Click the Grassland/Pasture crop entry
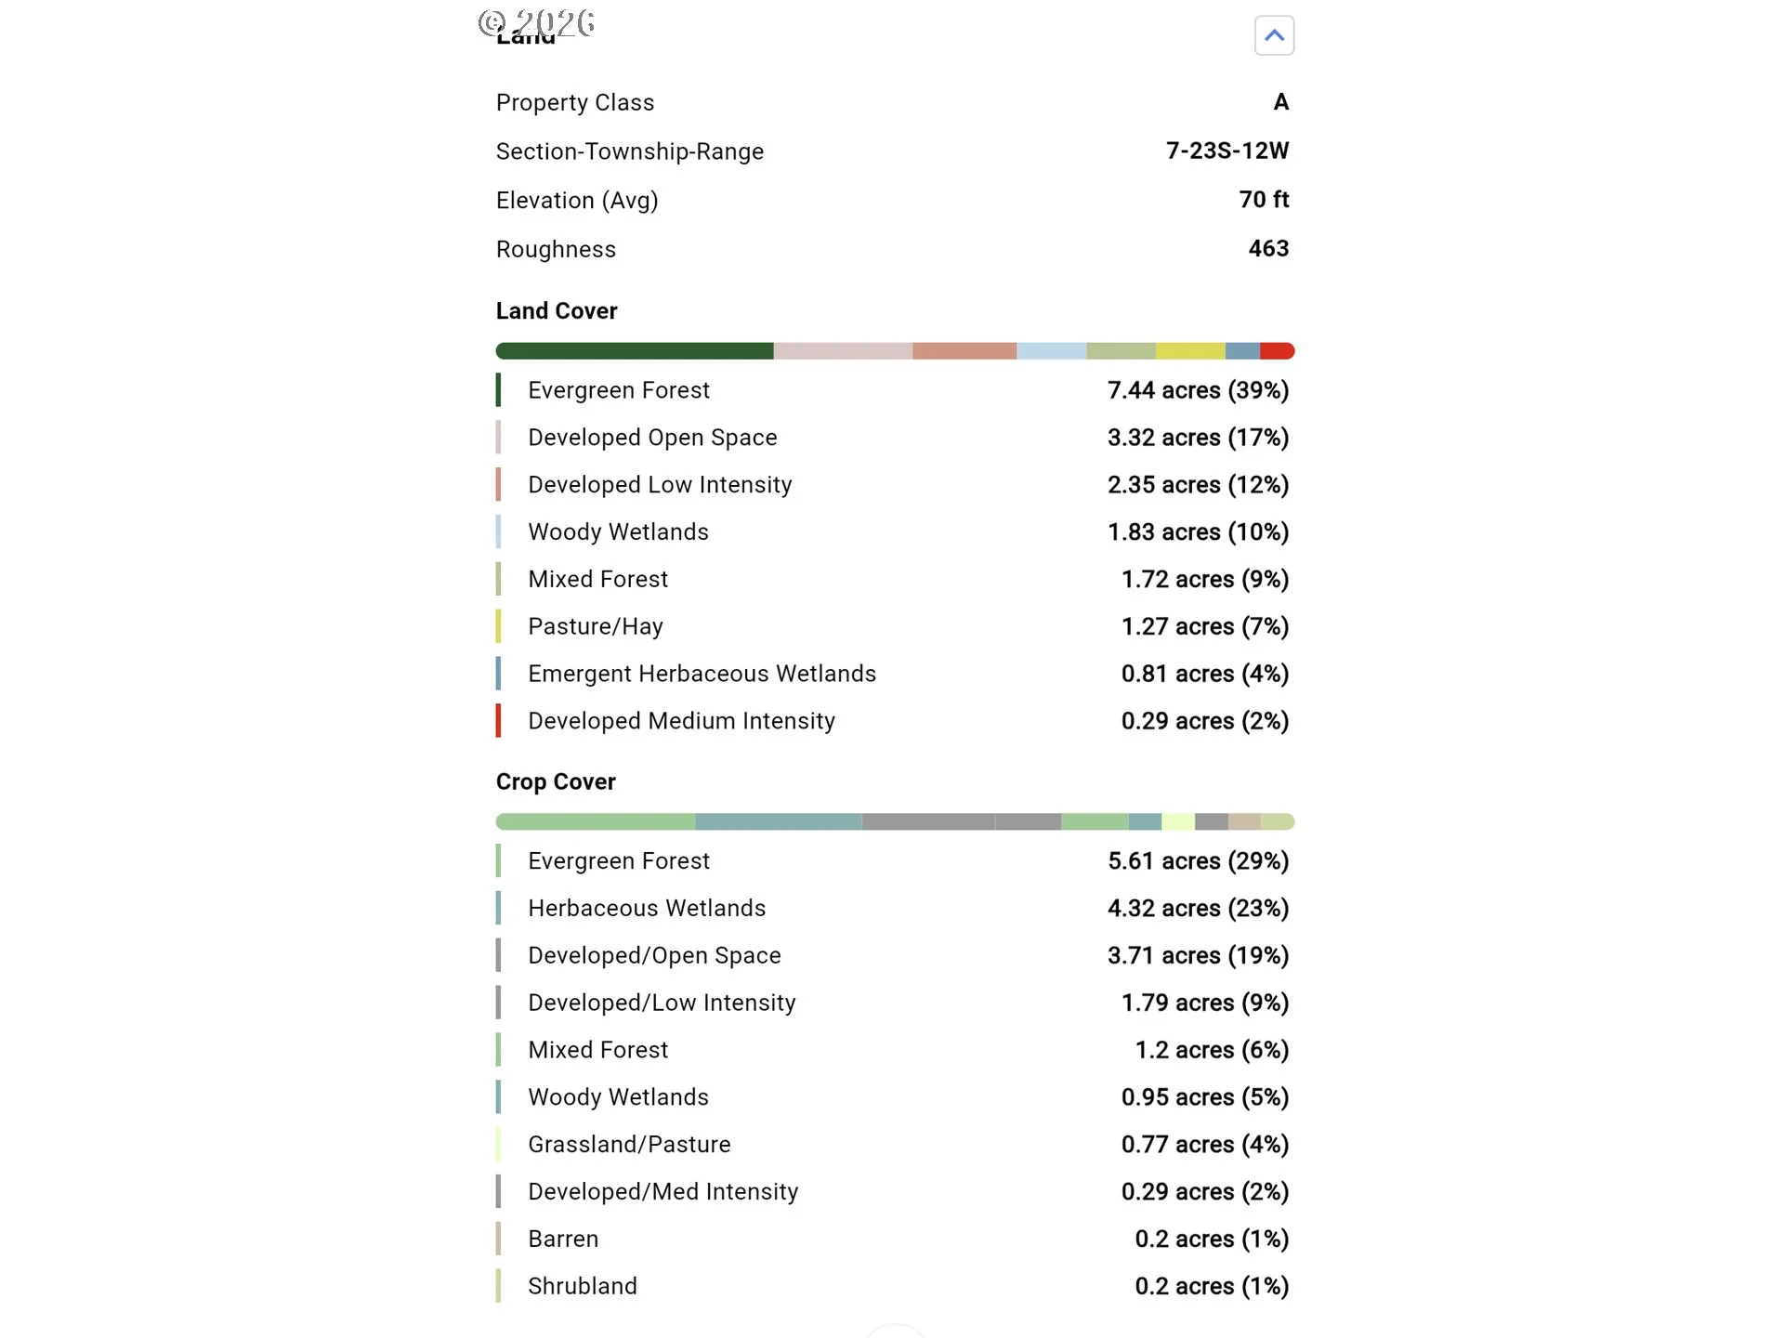Viewport: 1784px width, 1338px height. 893,1145
